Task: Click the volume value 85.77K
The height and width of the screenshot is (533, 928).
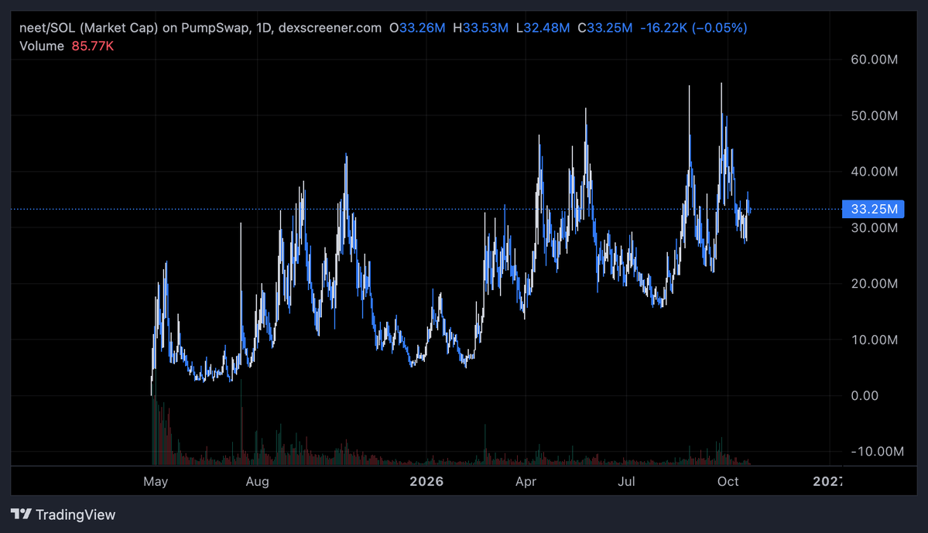Action: tap(92, 46)
